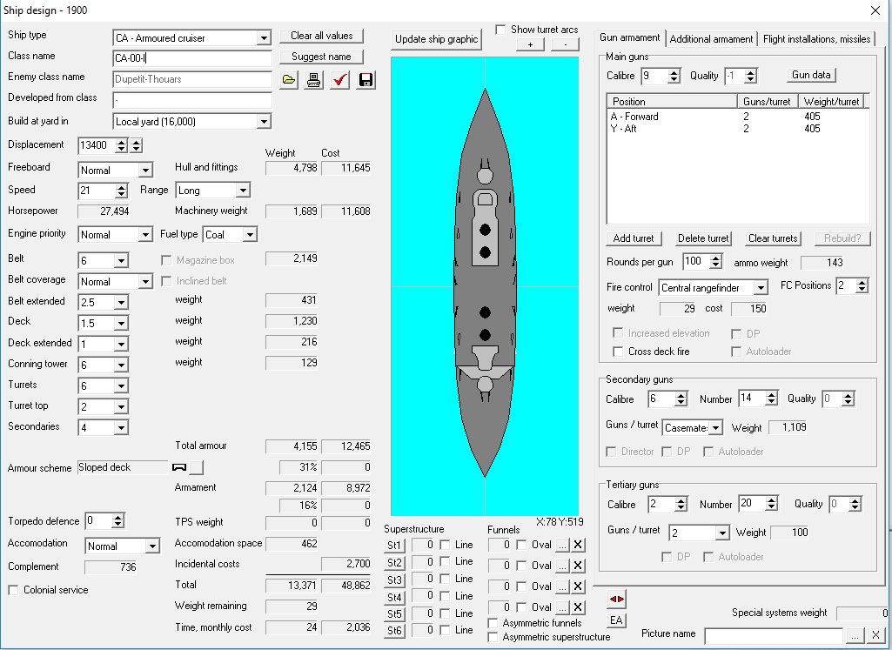Click the Add turret button
The image size is (892, 650).
[x=634, y=238]
